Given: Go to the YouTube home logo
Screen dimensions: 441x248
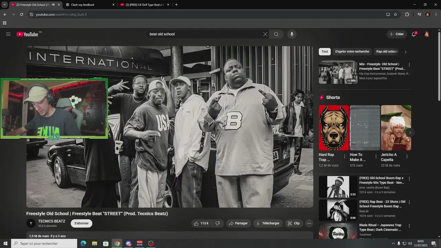Looking at the screenshot, I should [x=27, y=34].
